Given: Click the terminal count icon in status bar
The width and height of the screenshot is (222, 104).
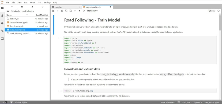Looking at the screenshot, I should click(x=6, y=102).
